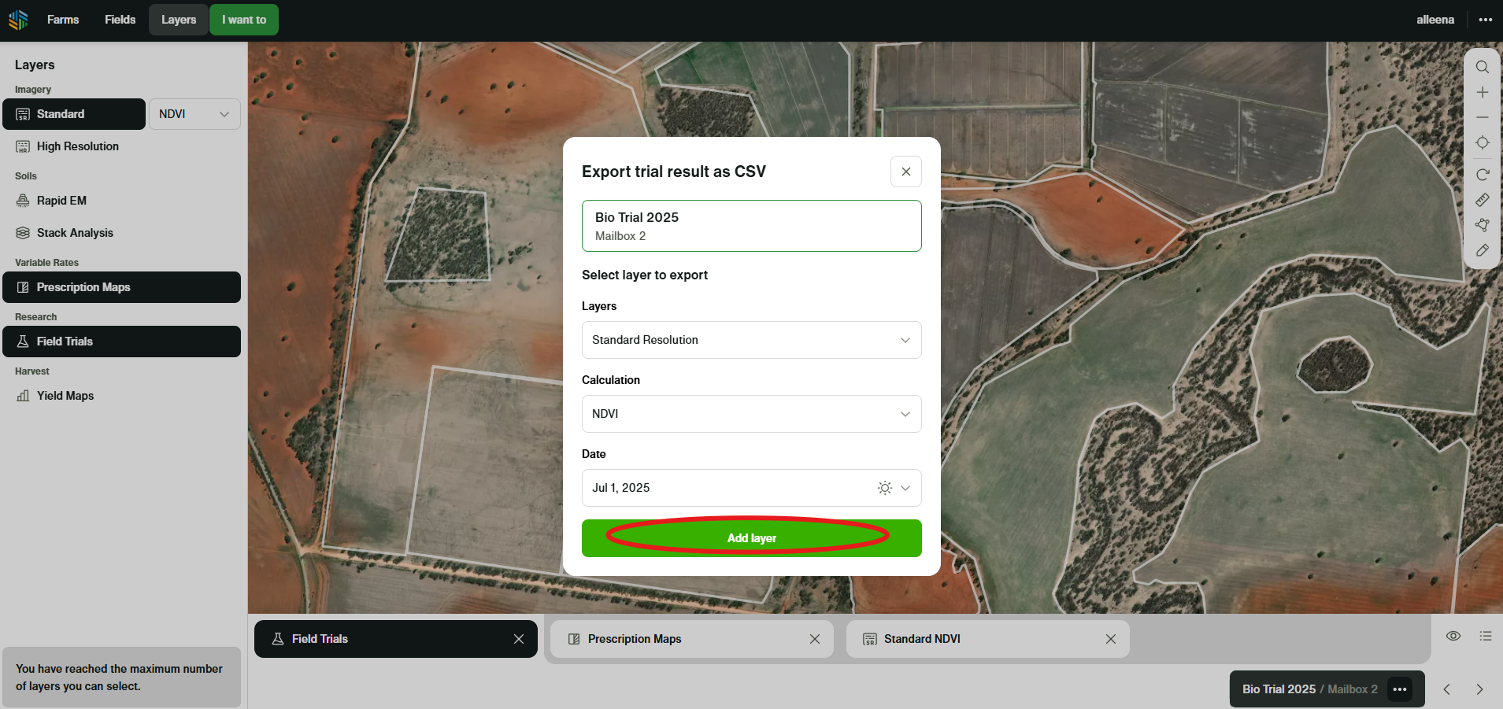Toggle the Yield Maps layer

[65, 396]
